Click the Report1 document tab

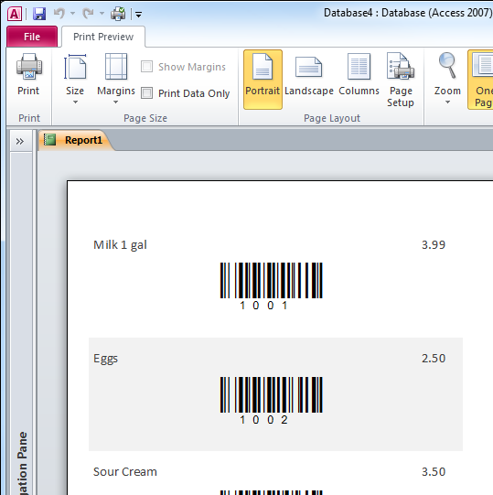[75, 140]
